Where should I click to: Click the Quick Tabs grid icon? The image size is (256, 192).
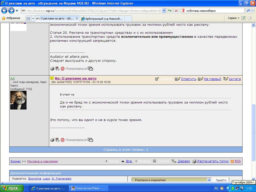[28, 19]
